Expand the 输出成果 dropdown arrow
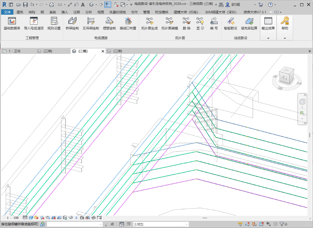 268,38
